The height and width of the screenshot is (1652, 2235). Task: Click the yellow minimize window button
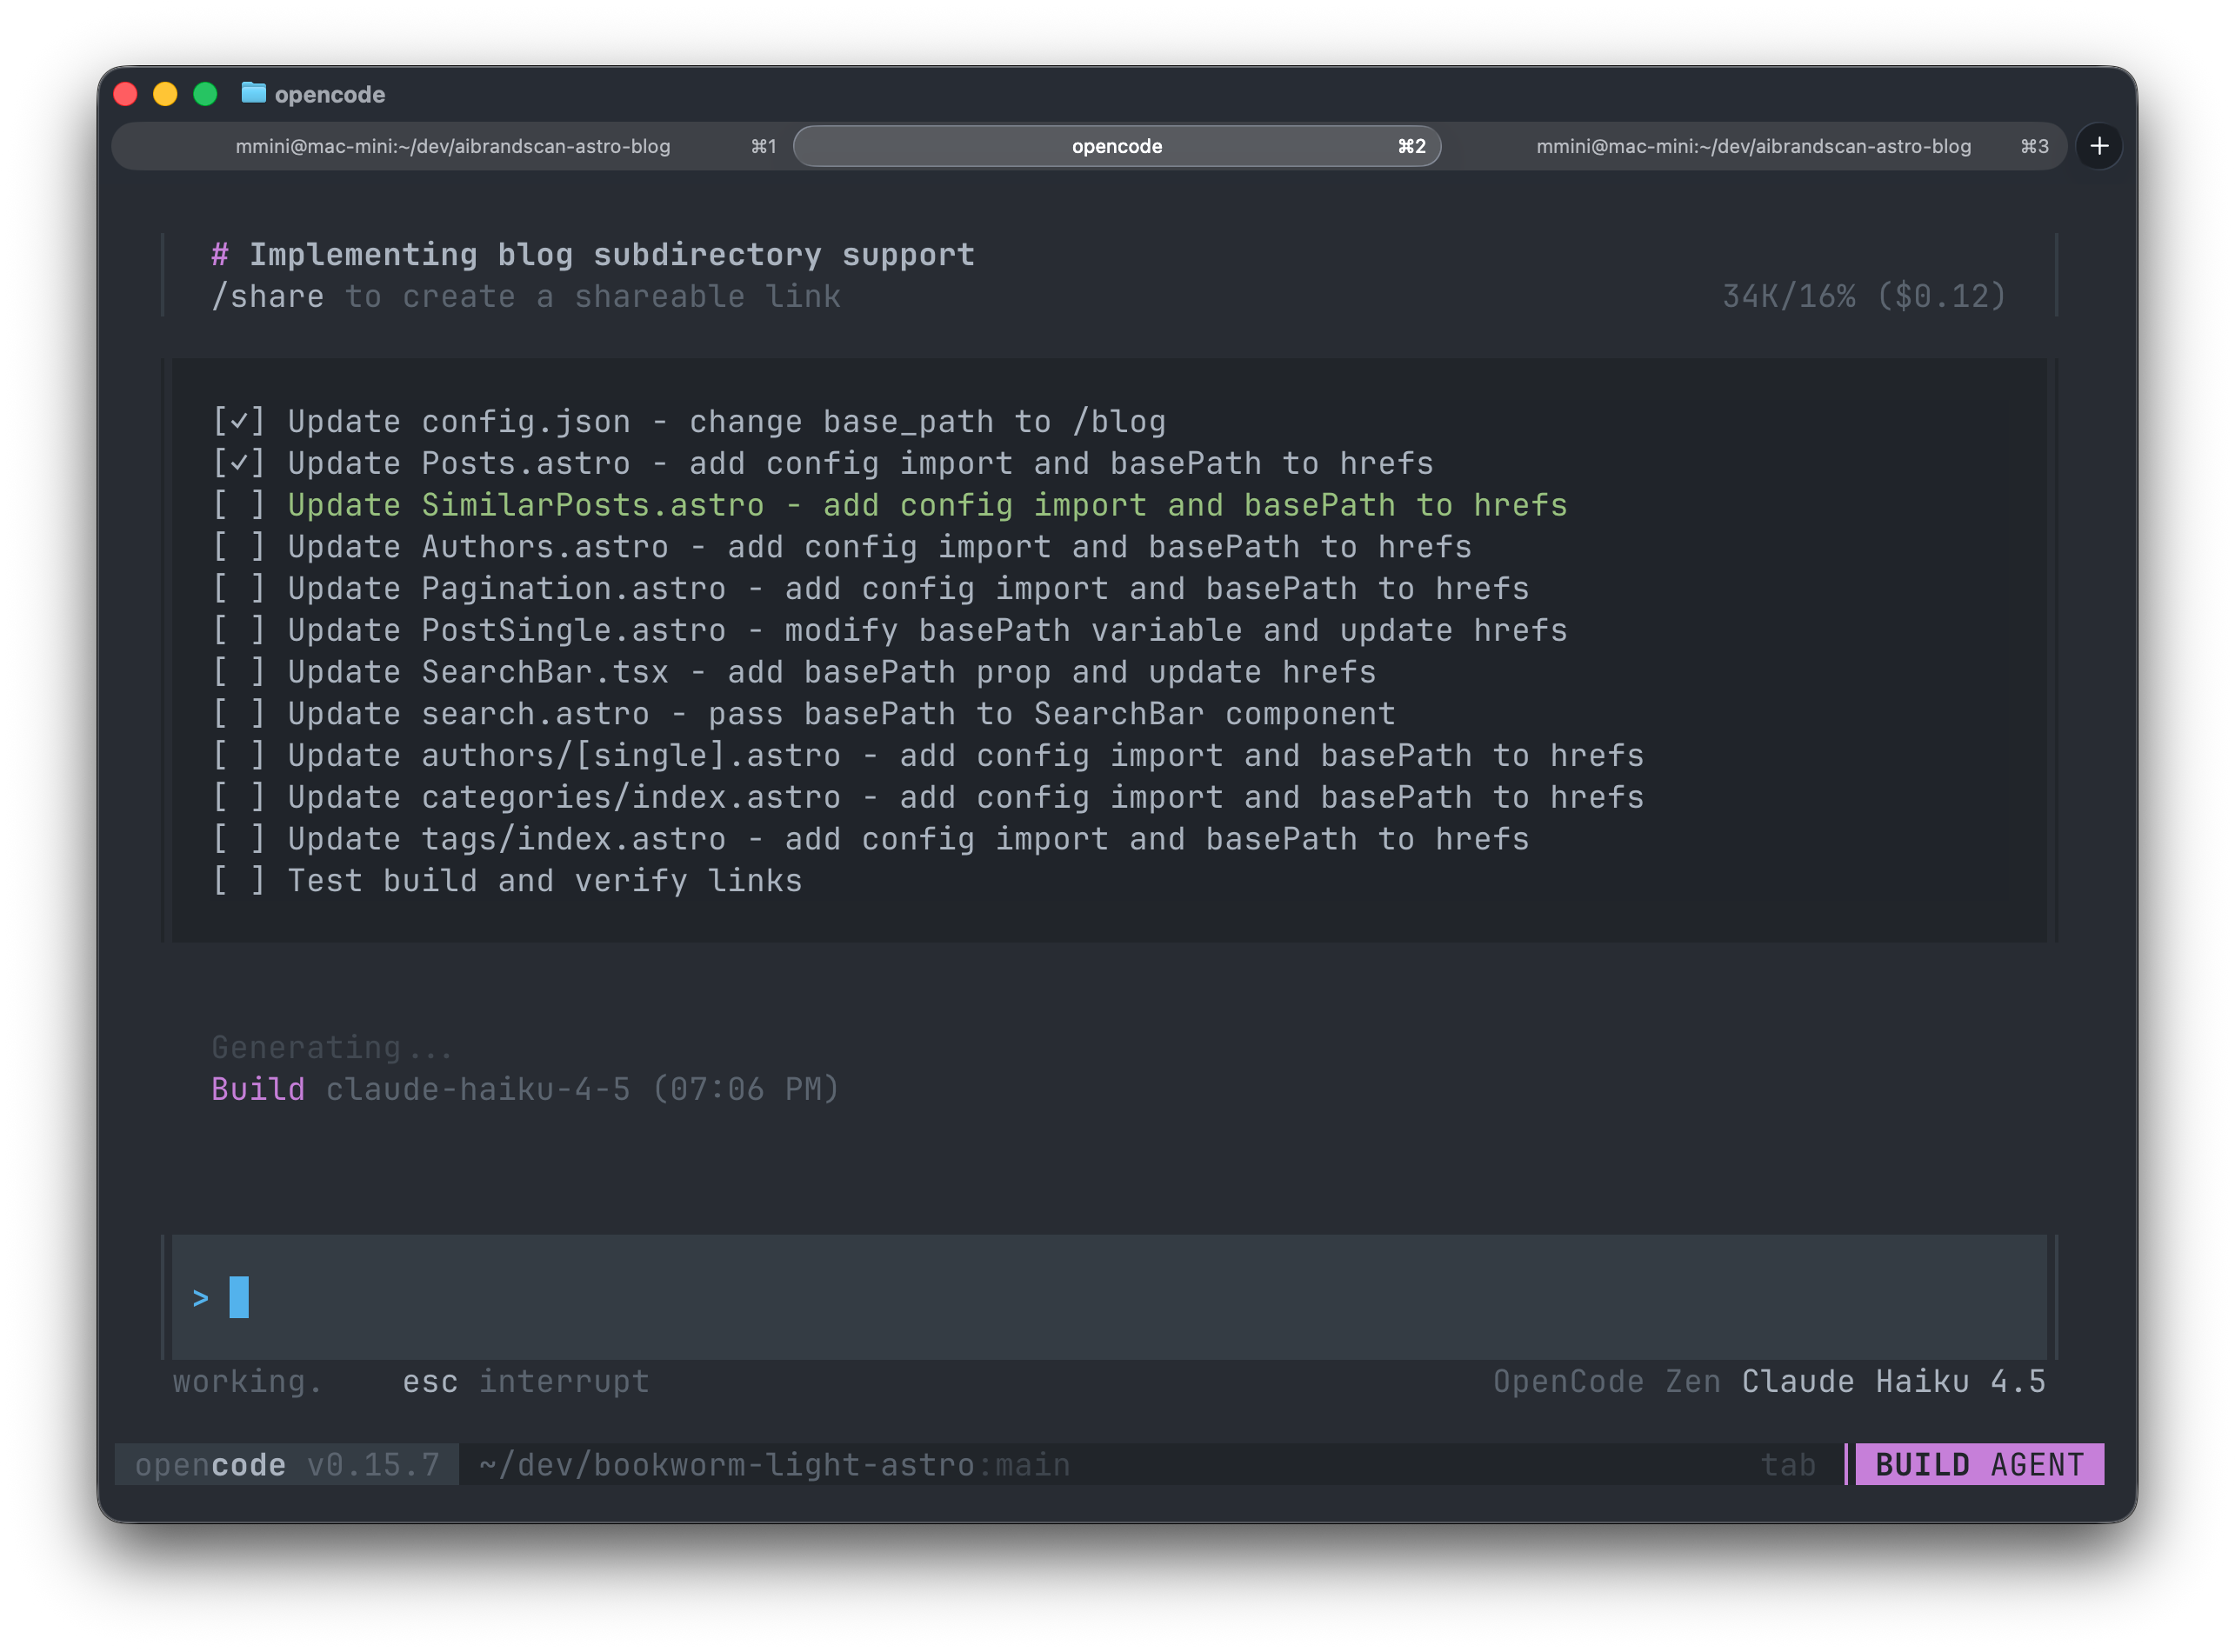(x=165, y=94)
